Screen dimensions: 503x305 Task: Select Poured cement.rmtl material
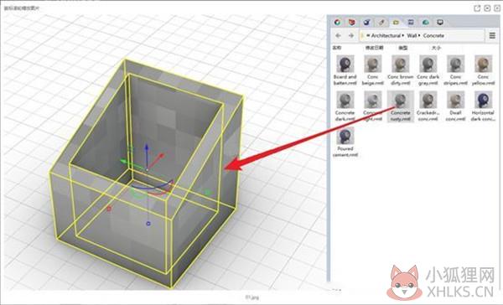(x=345, y=142)
